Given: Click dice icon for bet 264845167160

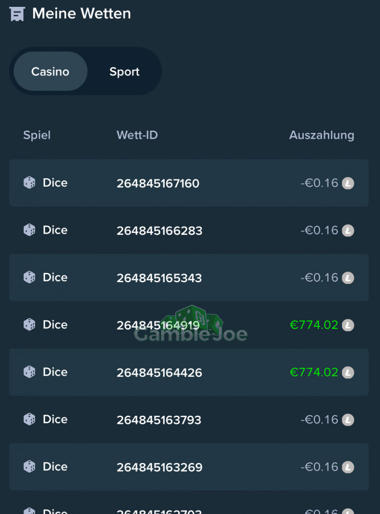Looking at the screenshot, I should point(30,183).
